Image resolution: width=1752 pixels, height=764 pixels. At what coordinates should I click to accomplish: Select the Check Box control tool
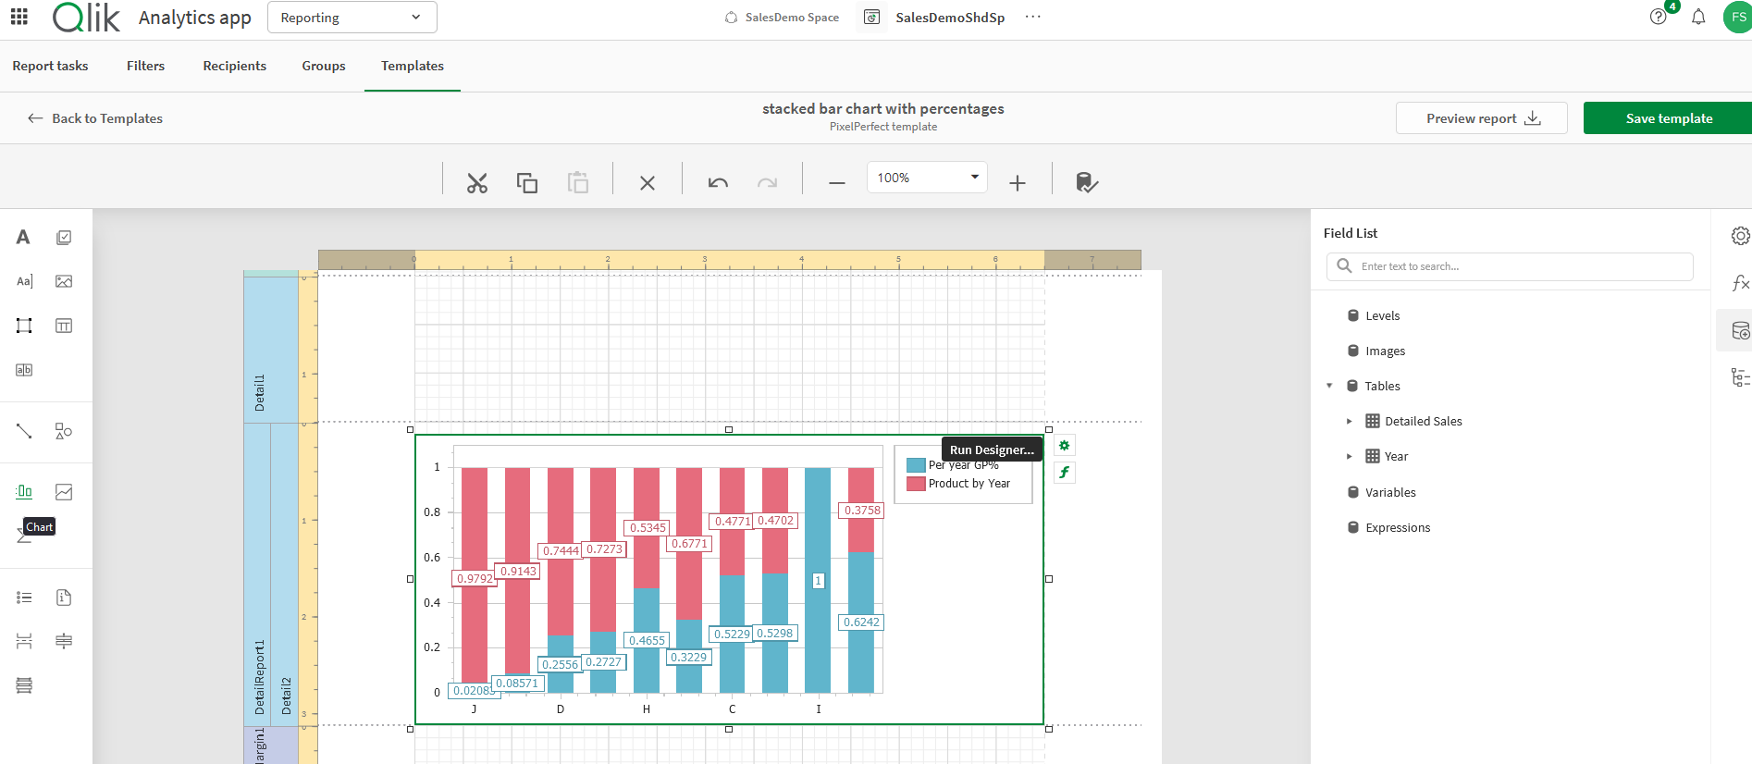click(x=64, y=238)
